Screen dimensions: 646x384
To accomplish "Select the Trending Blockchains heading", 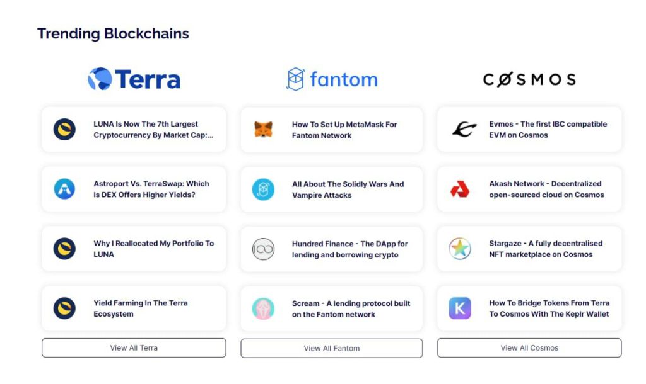I will [x=113, y=34].
